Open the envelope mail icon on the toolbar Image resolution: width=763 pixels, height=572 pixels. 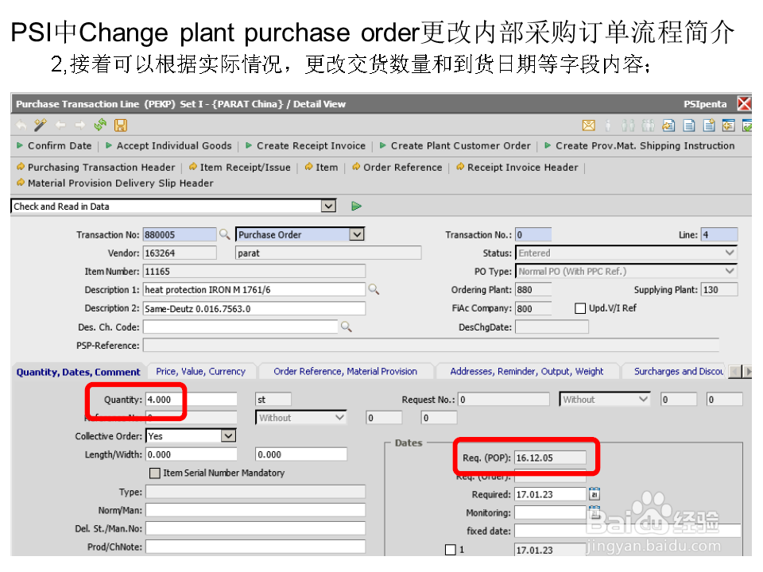click(589, 125)
